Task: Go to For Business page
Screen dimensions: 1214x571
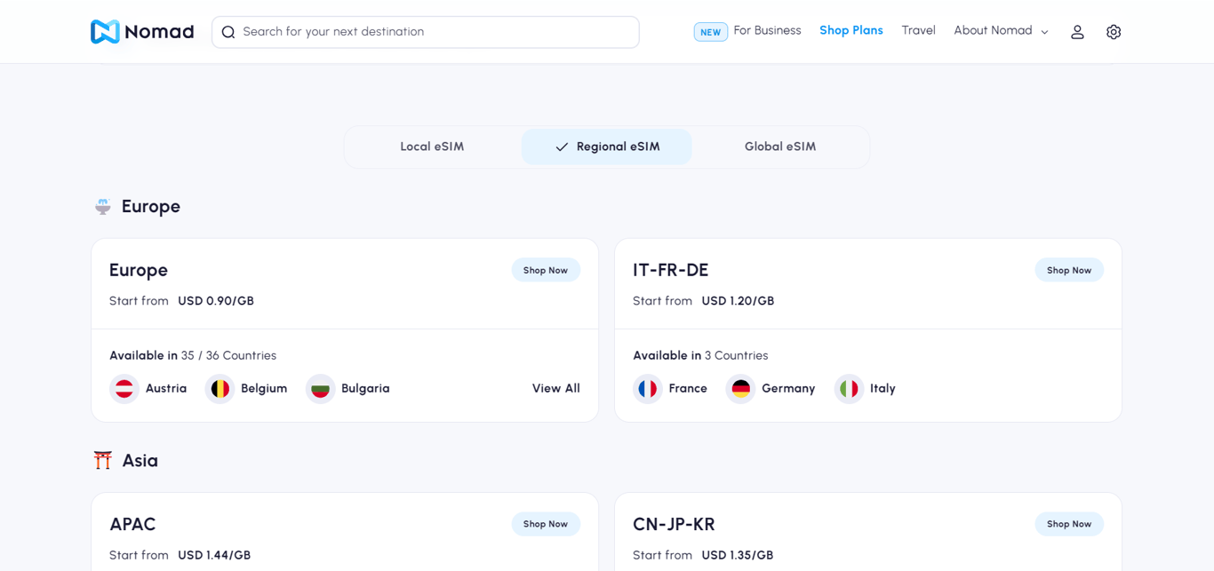Action: click(x=767, y=31)
